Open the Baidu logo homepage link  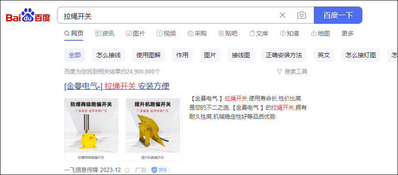(x=28, y=15)
